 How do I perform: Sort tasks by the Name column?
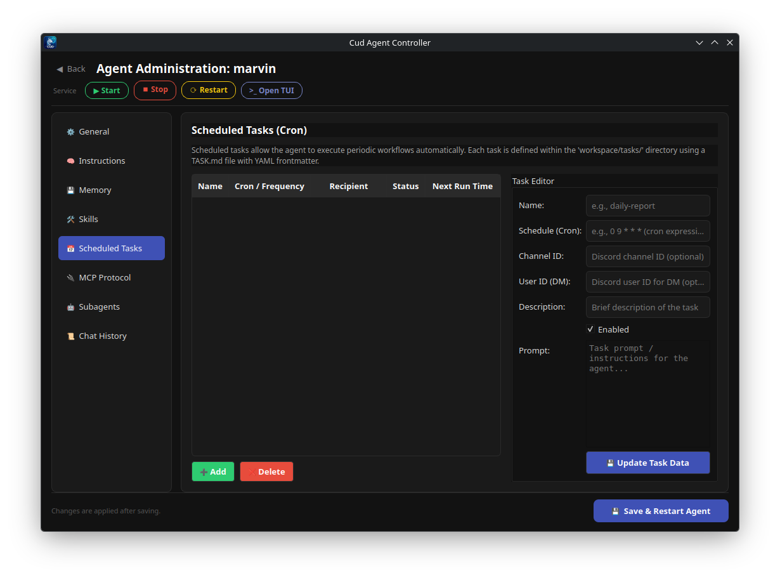[210, 186]
